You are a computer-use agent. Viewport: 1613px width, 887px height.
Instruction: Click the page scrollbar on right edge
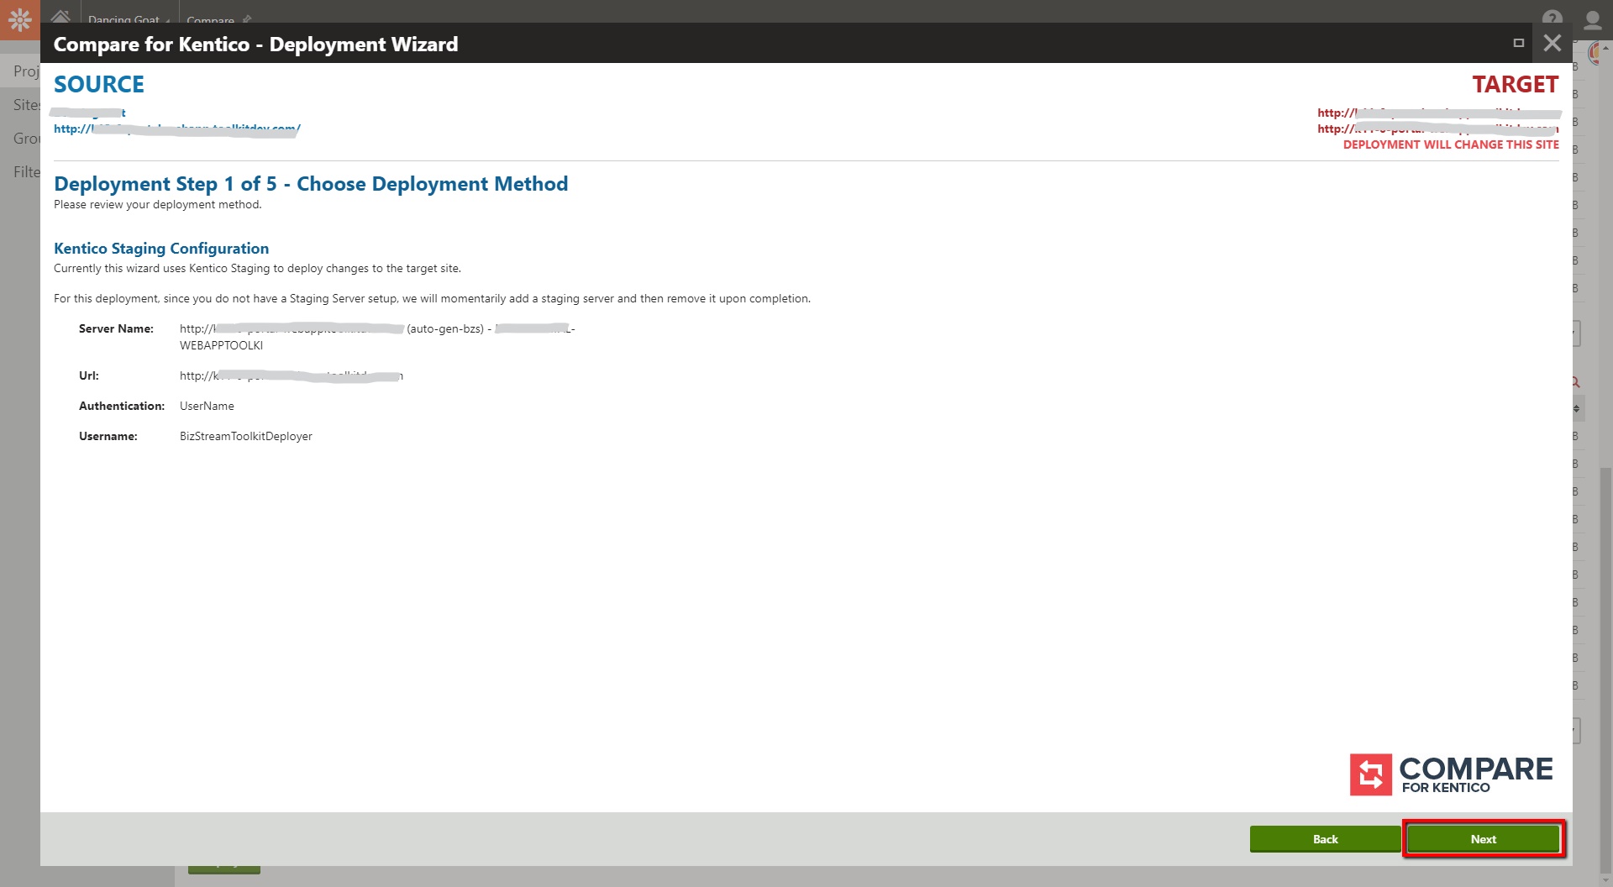pos(1605,672)
